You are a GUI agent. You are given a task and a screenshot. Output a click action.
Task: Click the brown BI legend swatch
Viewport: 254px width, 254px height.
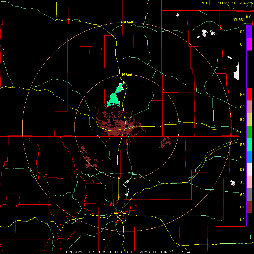tap(249, 207)
